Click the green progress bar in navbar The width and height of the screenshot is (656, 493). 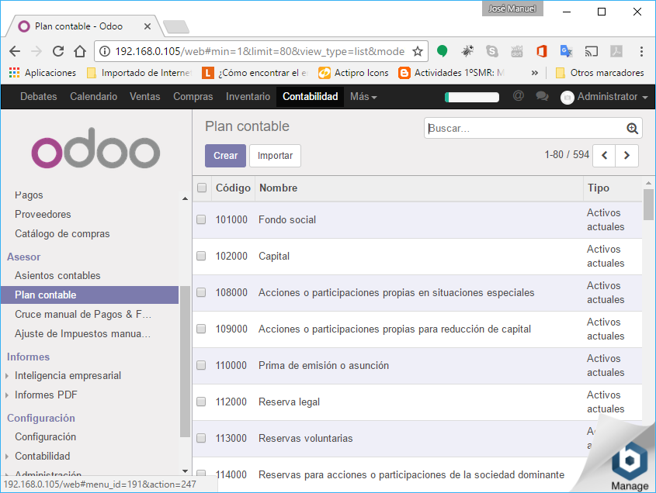(472, 97)
